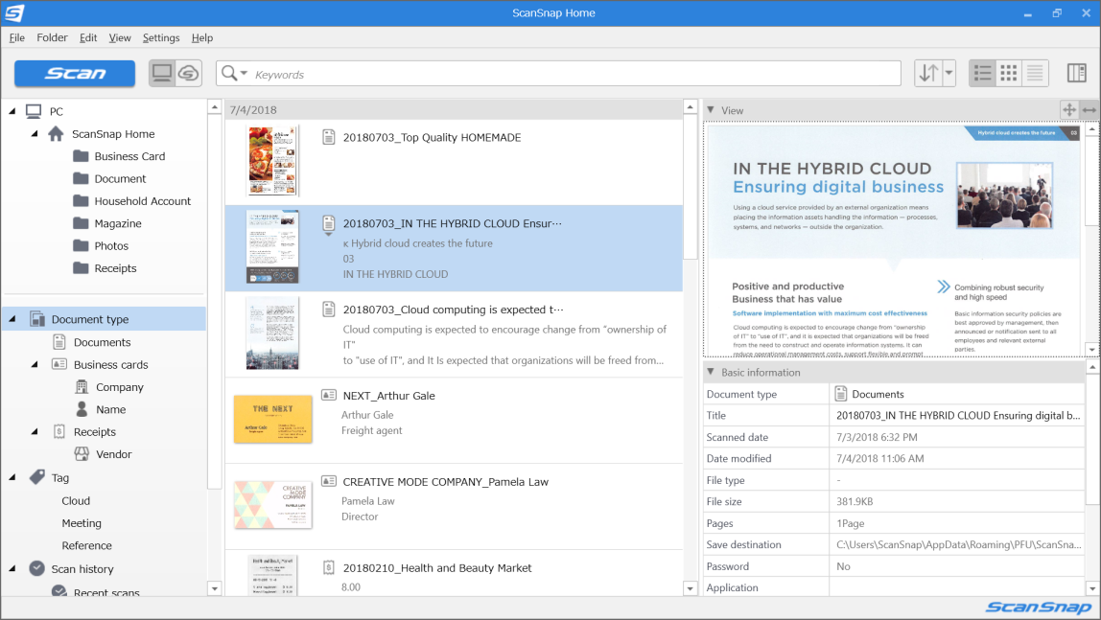Image resolution: width=1101 pixels, height=620 pixels.
Task: Toggle the side view panel icon
Action: [x=1076, y=74]
